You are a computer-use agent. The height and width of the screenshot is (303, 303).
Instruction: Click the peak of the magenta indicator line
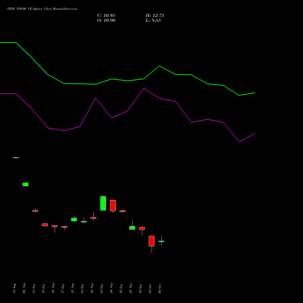(144, 88)
